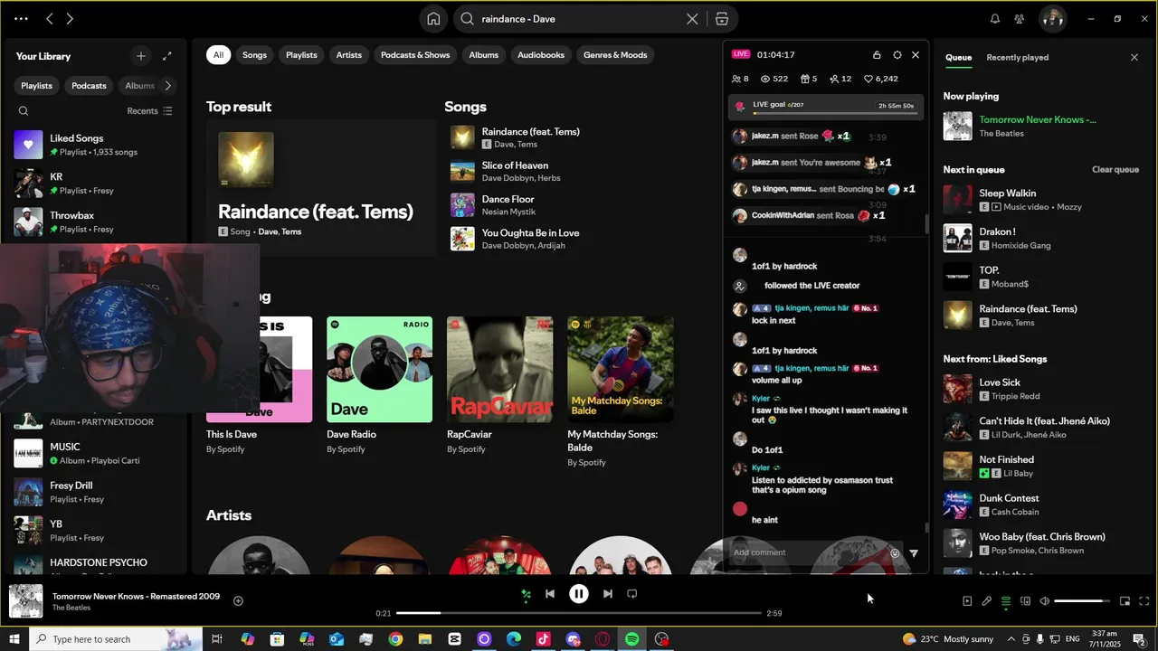Open Connect to a device icon
Viewport: 1158px width, 651px height.
click(x=1025, y=601)
